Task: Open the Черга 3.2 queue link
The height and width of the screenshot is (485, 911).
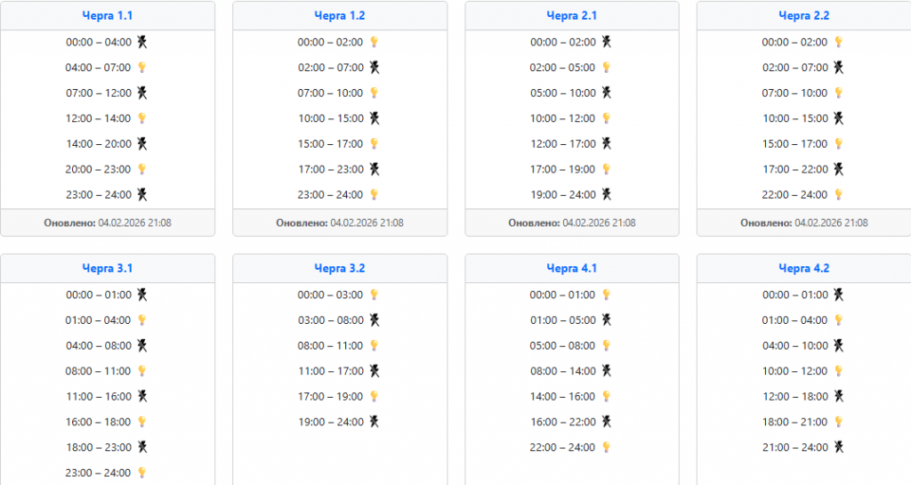Action: click(x=339, y=268)
